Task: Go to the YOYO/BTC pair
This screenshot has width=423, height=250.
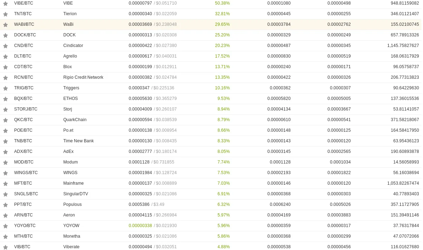Action: click(x=25, y=226)
